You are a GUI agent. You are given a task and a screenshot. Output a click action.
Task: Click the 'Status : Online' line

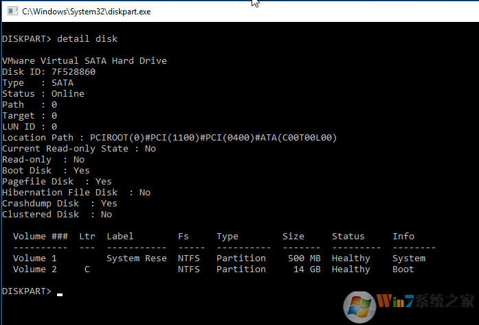tap(43, 94)
